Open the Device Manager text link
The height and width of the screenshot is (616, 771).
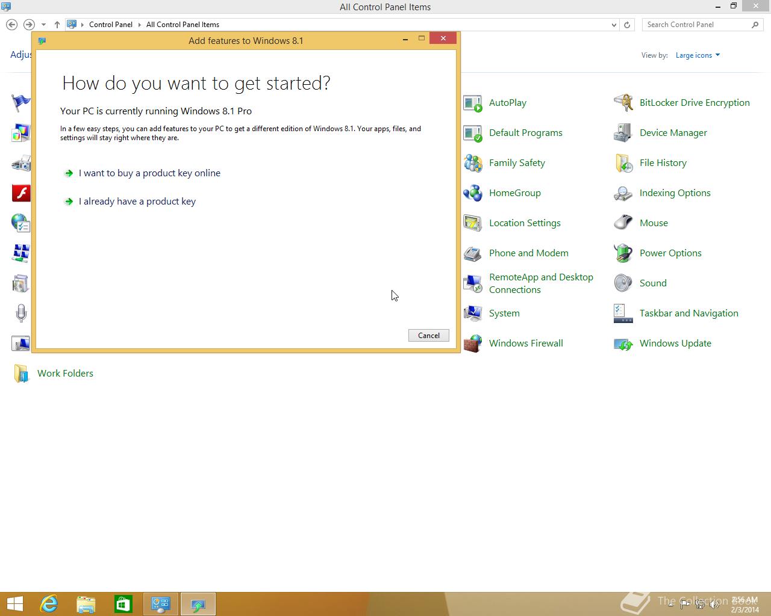[x=673, y=133]
